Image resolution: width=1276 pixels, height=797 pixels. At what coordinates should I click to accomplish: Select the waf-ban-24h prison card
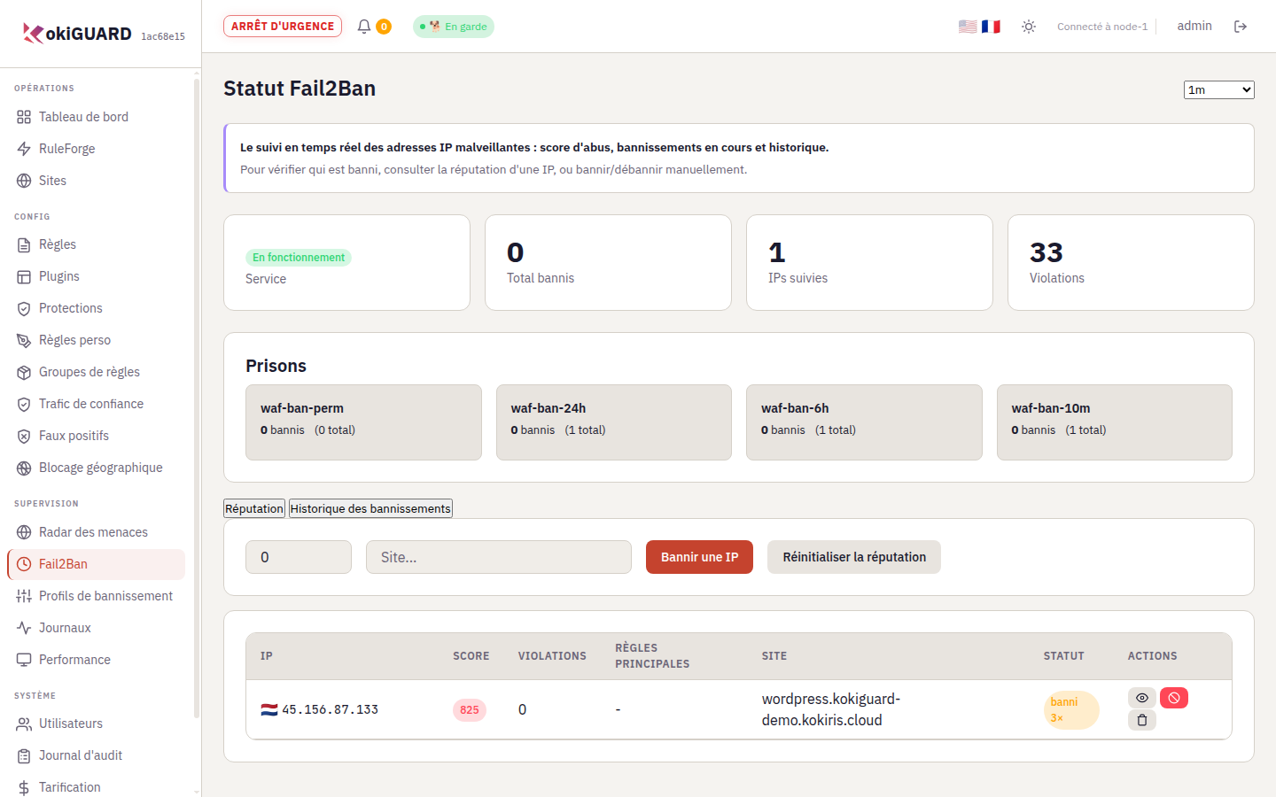pyautogui.click(x=614, y=422)
